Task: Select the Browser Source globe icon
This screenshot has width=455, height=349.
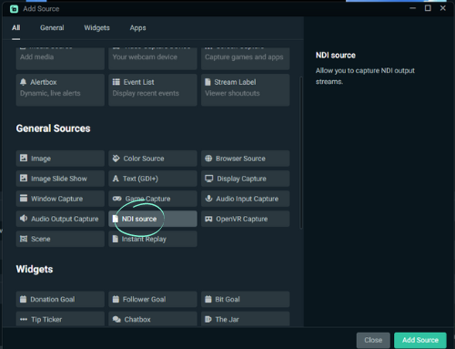Action: click(x=208, y=159)
